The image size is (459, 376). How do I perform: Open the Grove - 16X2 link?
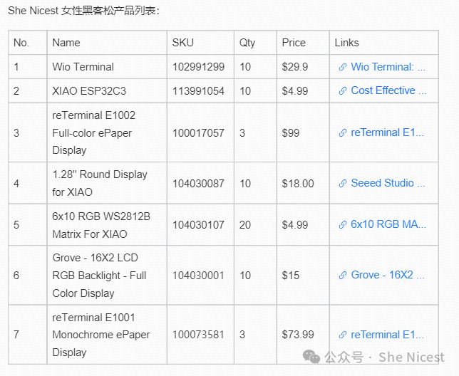coord(388,275)
